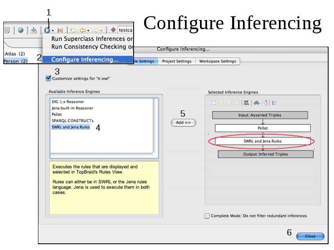Select the Pellet box in selected engines
This screenshot has width=334, height=250.
[263, 128]
